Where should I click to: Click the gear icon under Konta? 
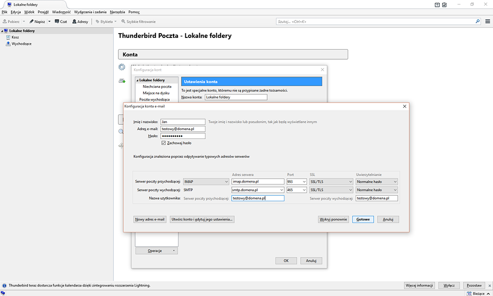point(122,67)
